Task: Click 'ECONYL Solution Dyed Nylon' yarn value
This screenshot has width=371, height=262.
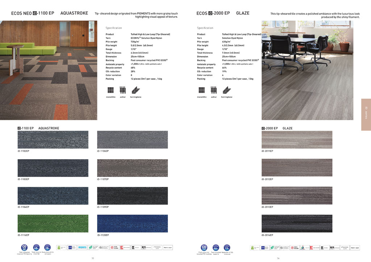Action: coord(146,38)
